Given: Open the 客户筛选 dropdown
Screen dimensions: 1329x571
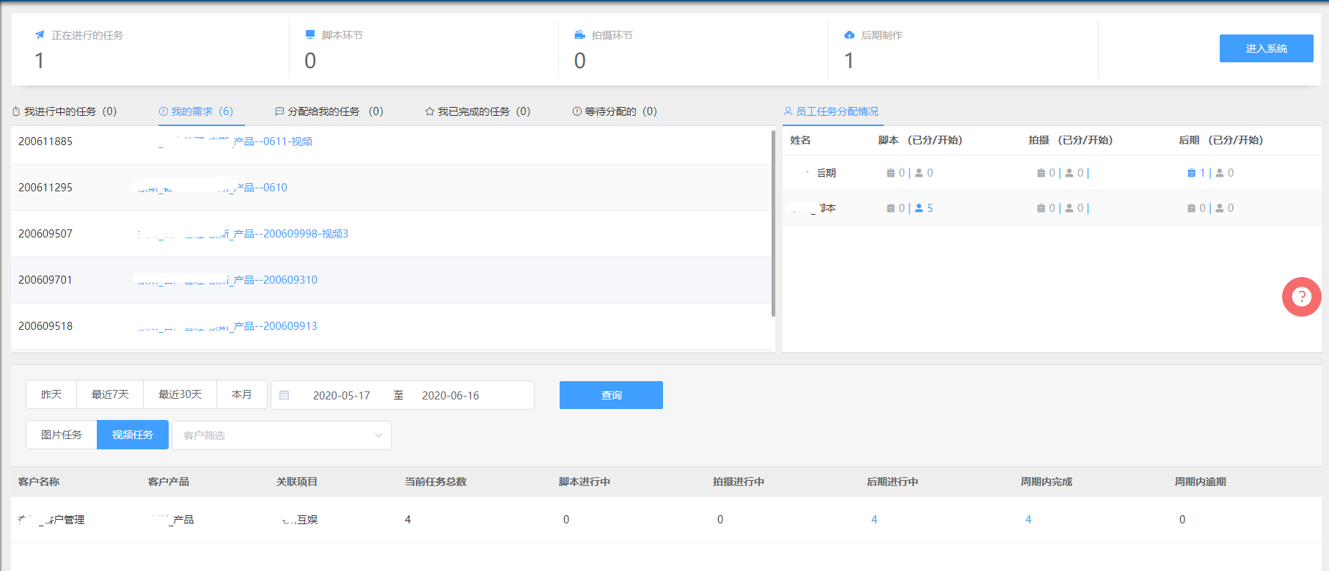Looking at the screenshot, I should 282,435.
